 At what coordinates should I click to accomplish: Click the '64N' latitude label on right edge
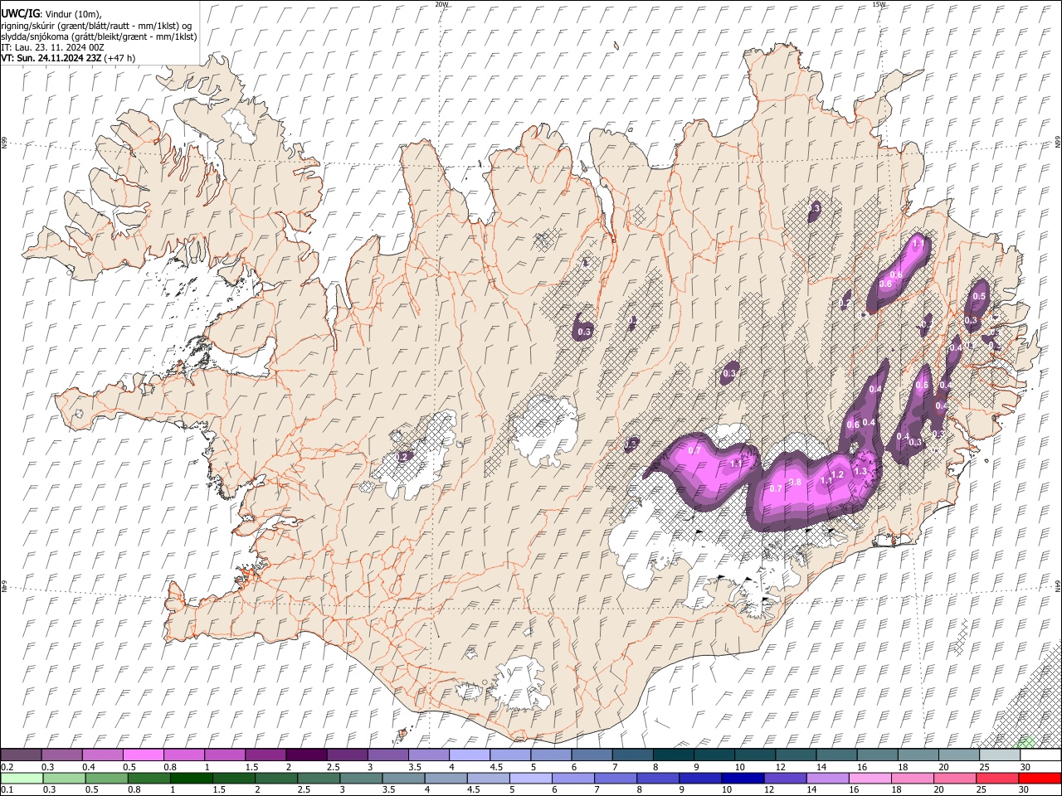click(1058, 585)
